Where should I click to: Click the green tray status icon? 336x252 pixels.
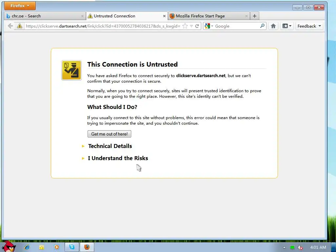pyautogui.click(x=292, y=247)
